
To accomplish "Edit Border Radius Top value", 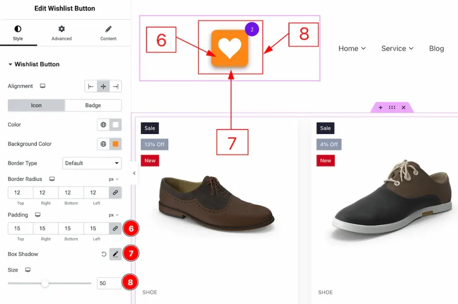I will [x=20, y=193].
